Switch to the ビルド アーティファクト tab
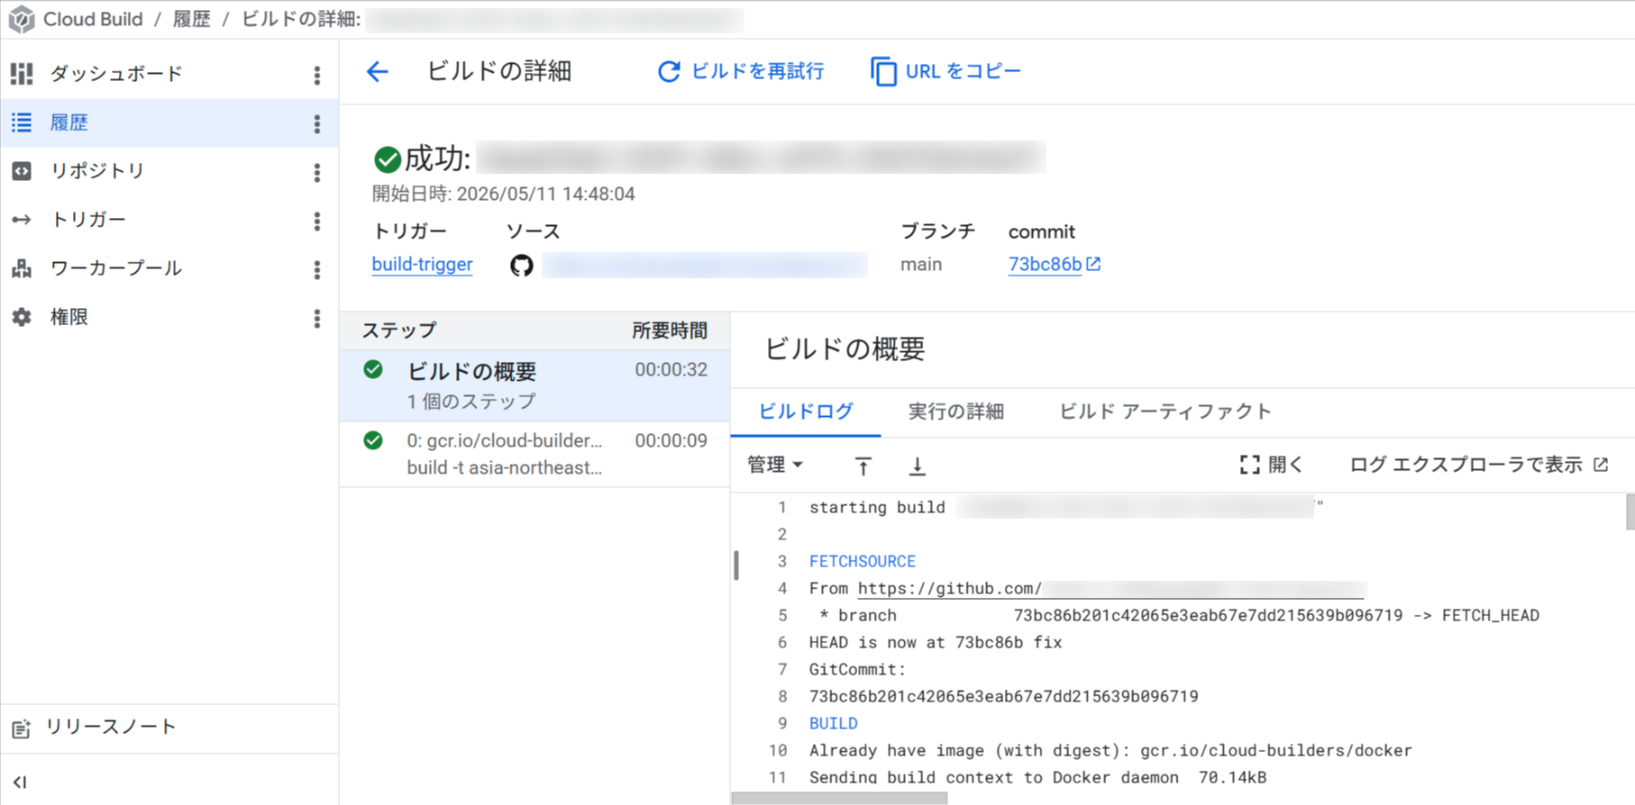This screenshot has height=805, width=1635. coord(1165,412)
